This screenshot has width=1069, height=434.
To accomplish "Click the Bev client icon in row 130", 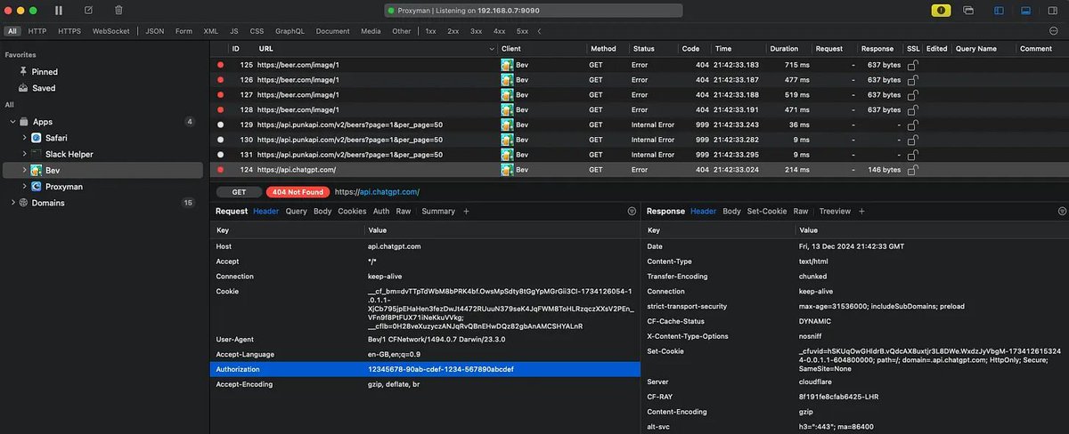I will click(507, 140).
